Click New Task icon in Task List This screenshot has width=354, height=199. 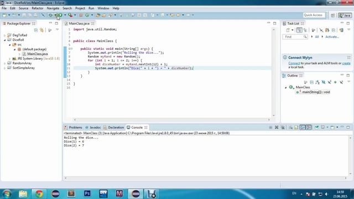288,30
